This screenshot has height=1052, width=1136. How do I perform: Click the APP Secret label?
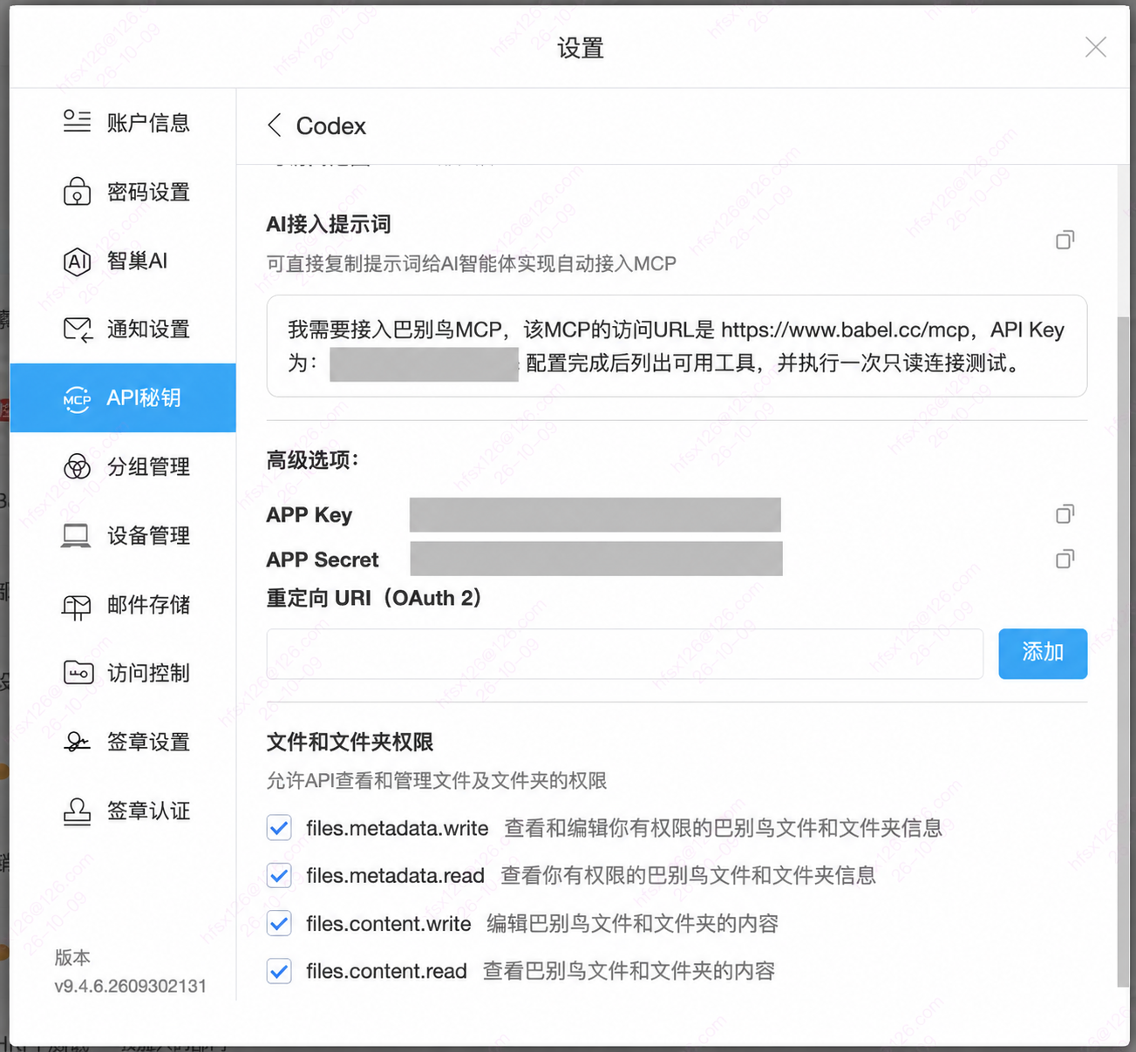[323, 560]
